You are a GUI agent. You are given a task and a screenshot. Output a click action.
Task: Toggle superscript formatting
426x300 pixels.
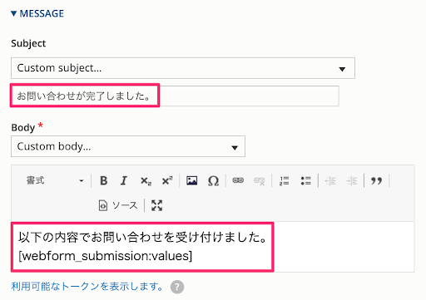(x=167, y=181)
